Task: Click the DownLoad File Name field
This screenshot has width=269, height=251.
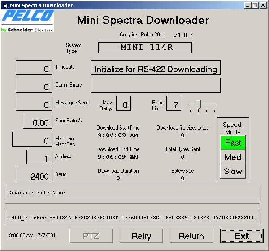Action: point(132,193)
